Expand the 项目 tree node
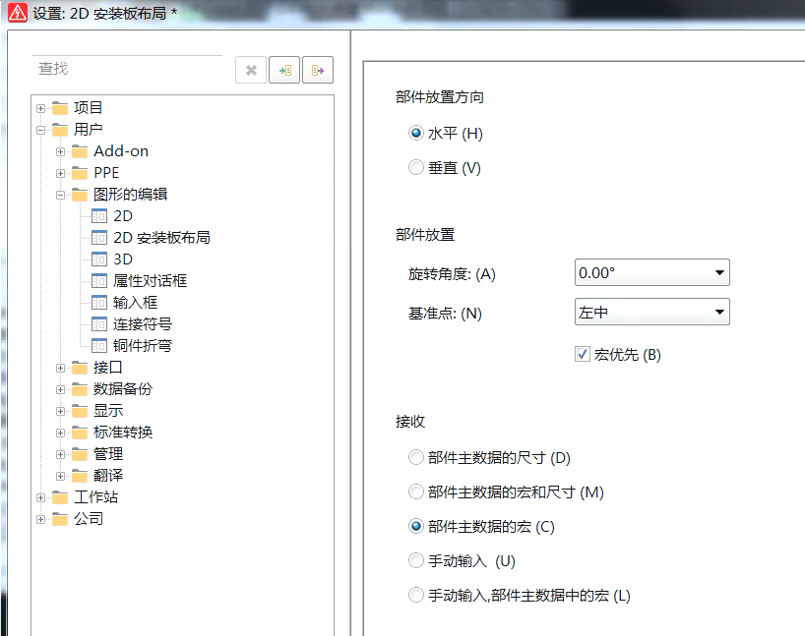Screen dimensions: 805x636 [39, 107]
